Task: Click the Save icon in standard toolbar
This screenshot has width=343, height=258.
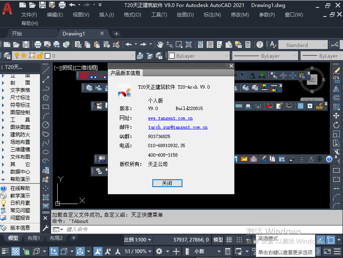Action: tap(26, 45)
